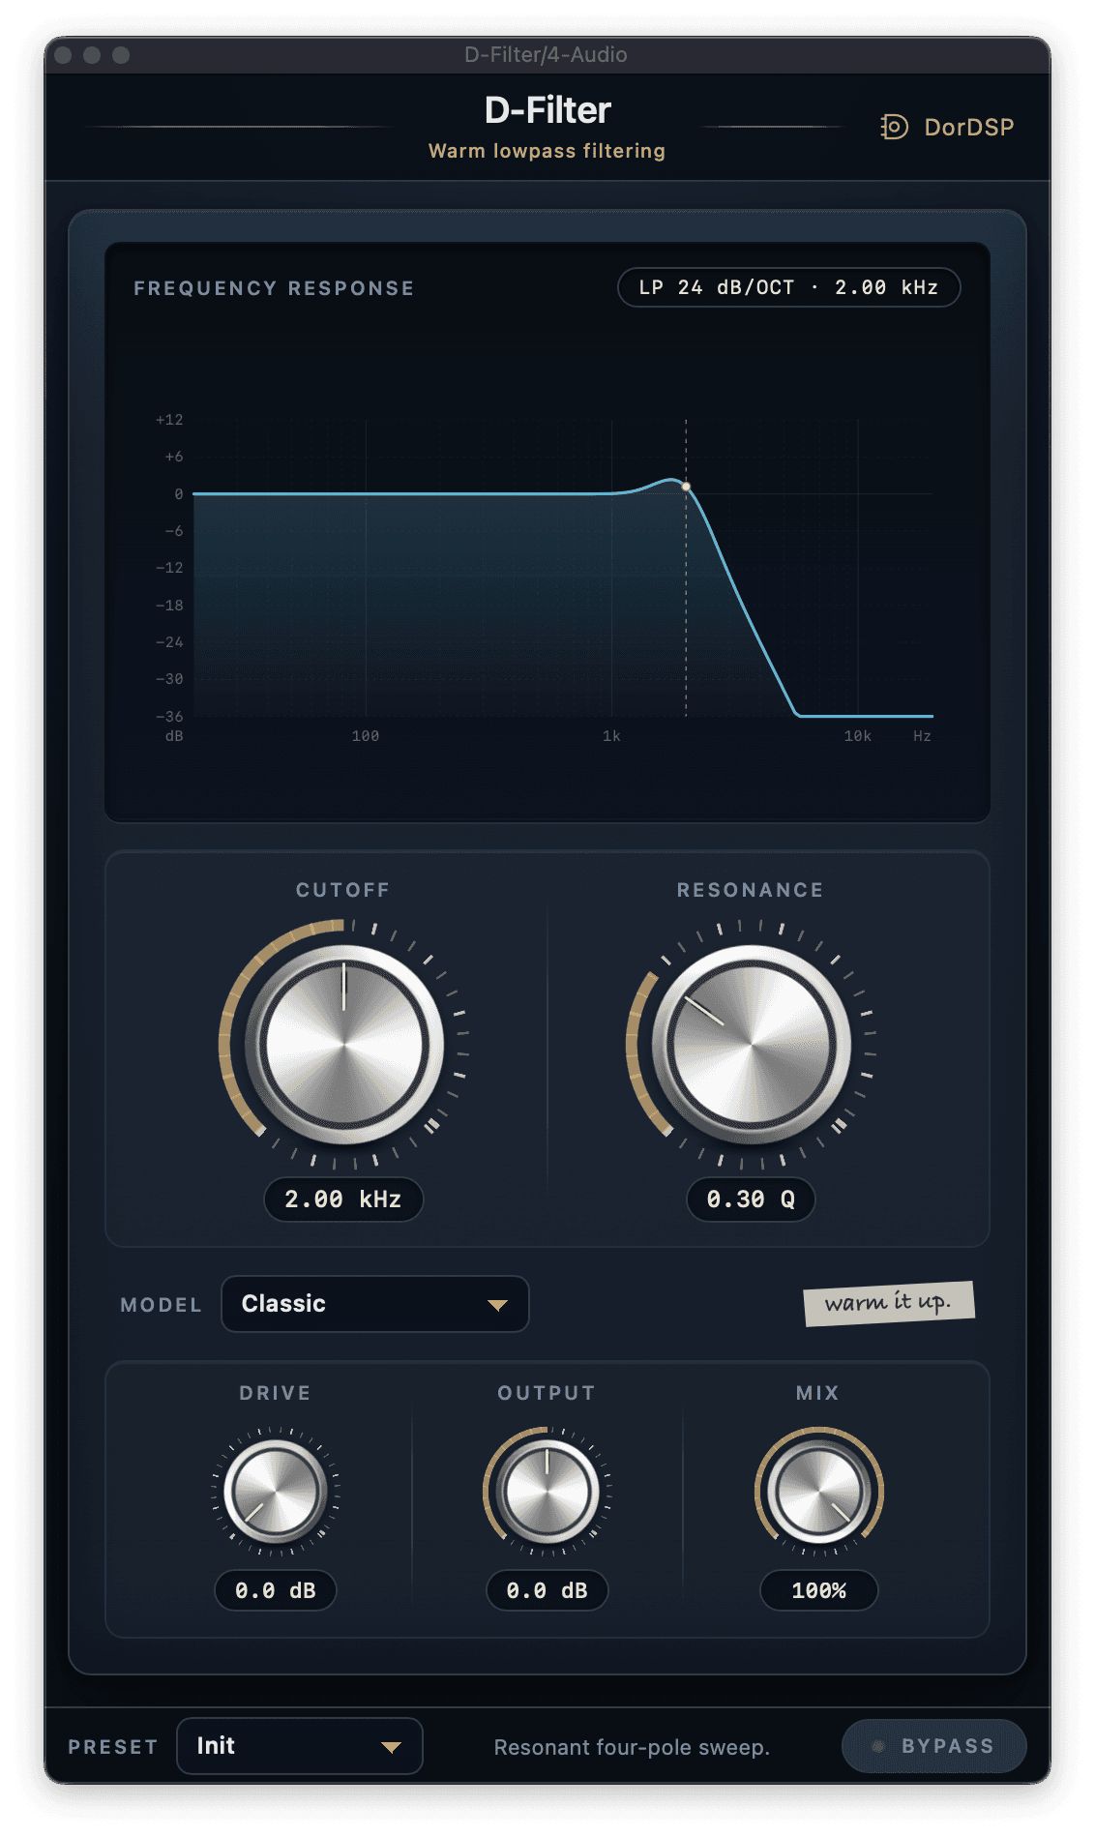Click the 10k frequency axis label
This screenshot has width=1095, height=1836.
tap(858, 736)
